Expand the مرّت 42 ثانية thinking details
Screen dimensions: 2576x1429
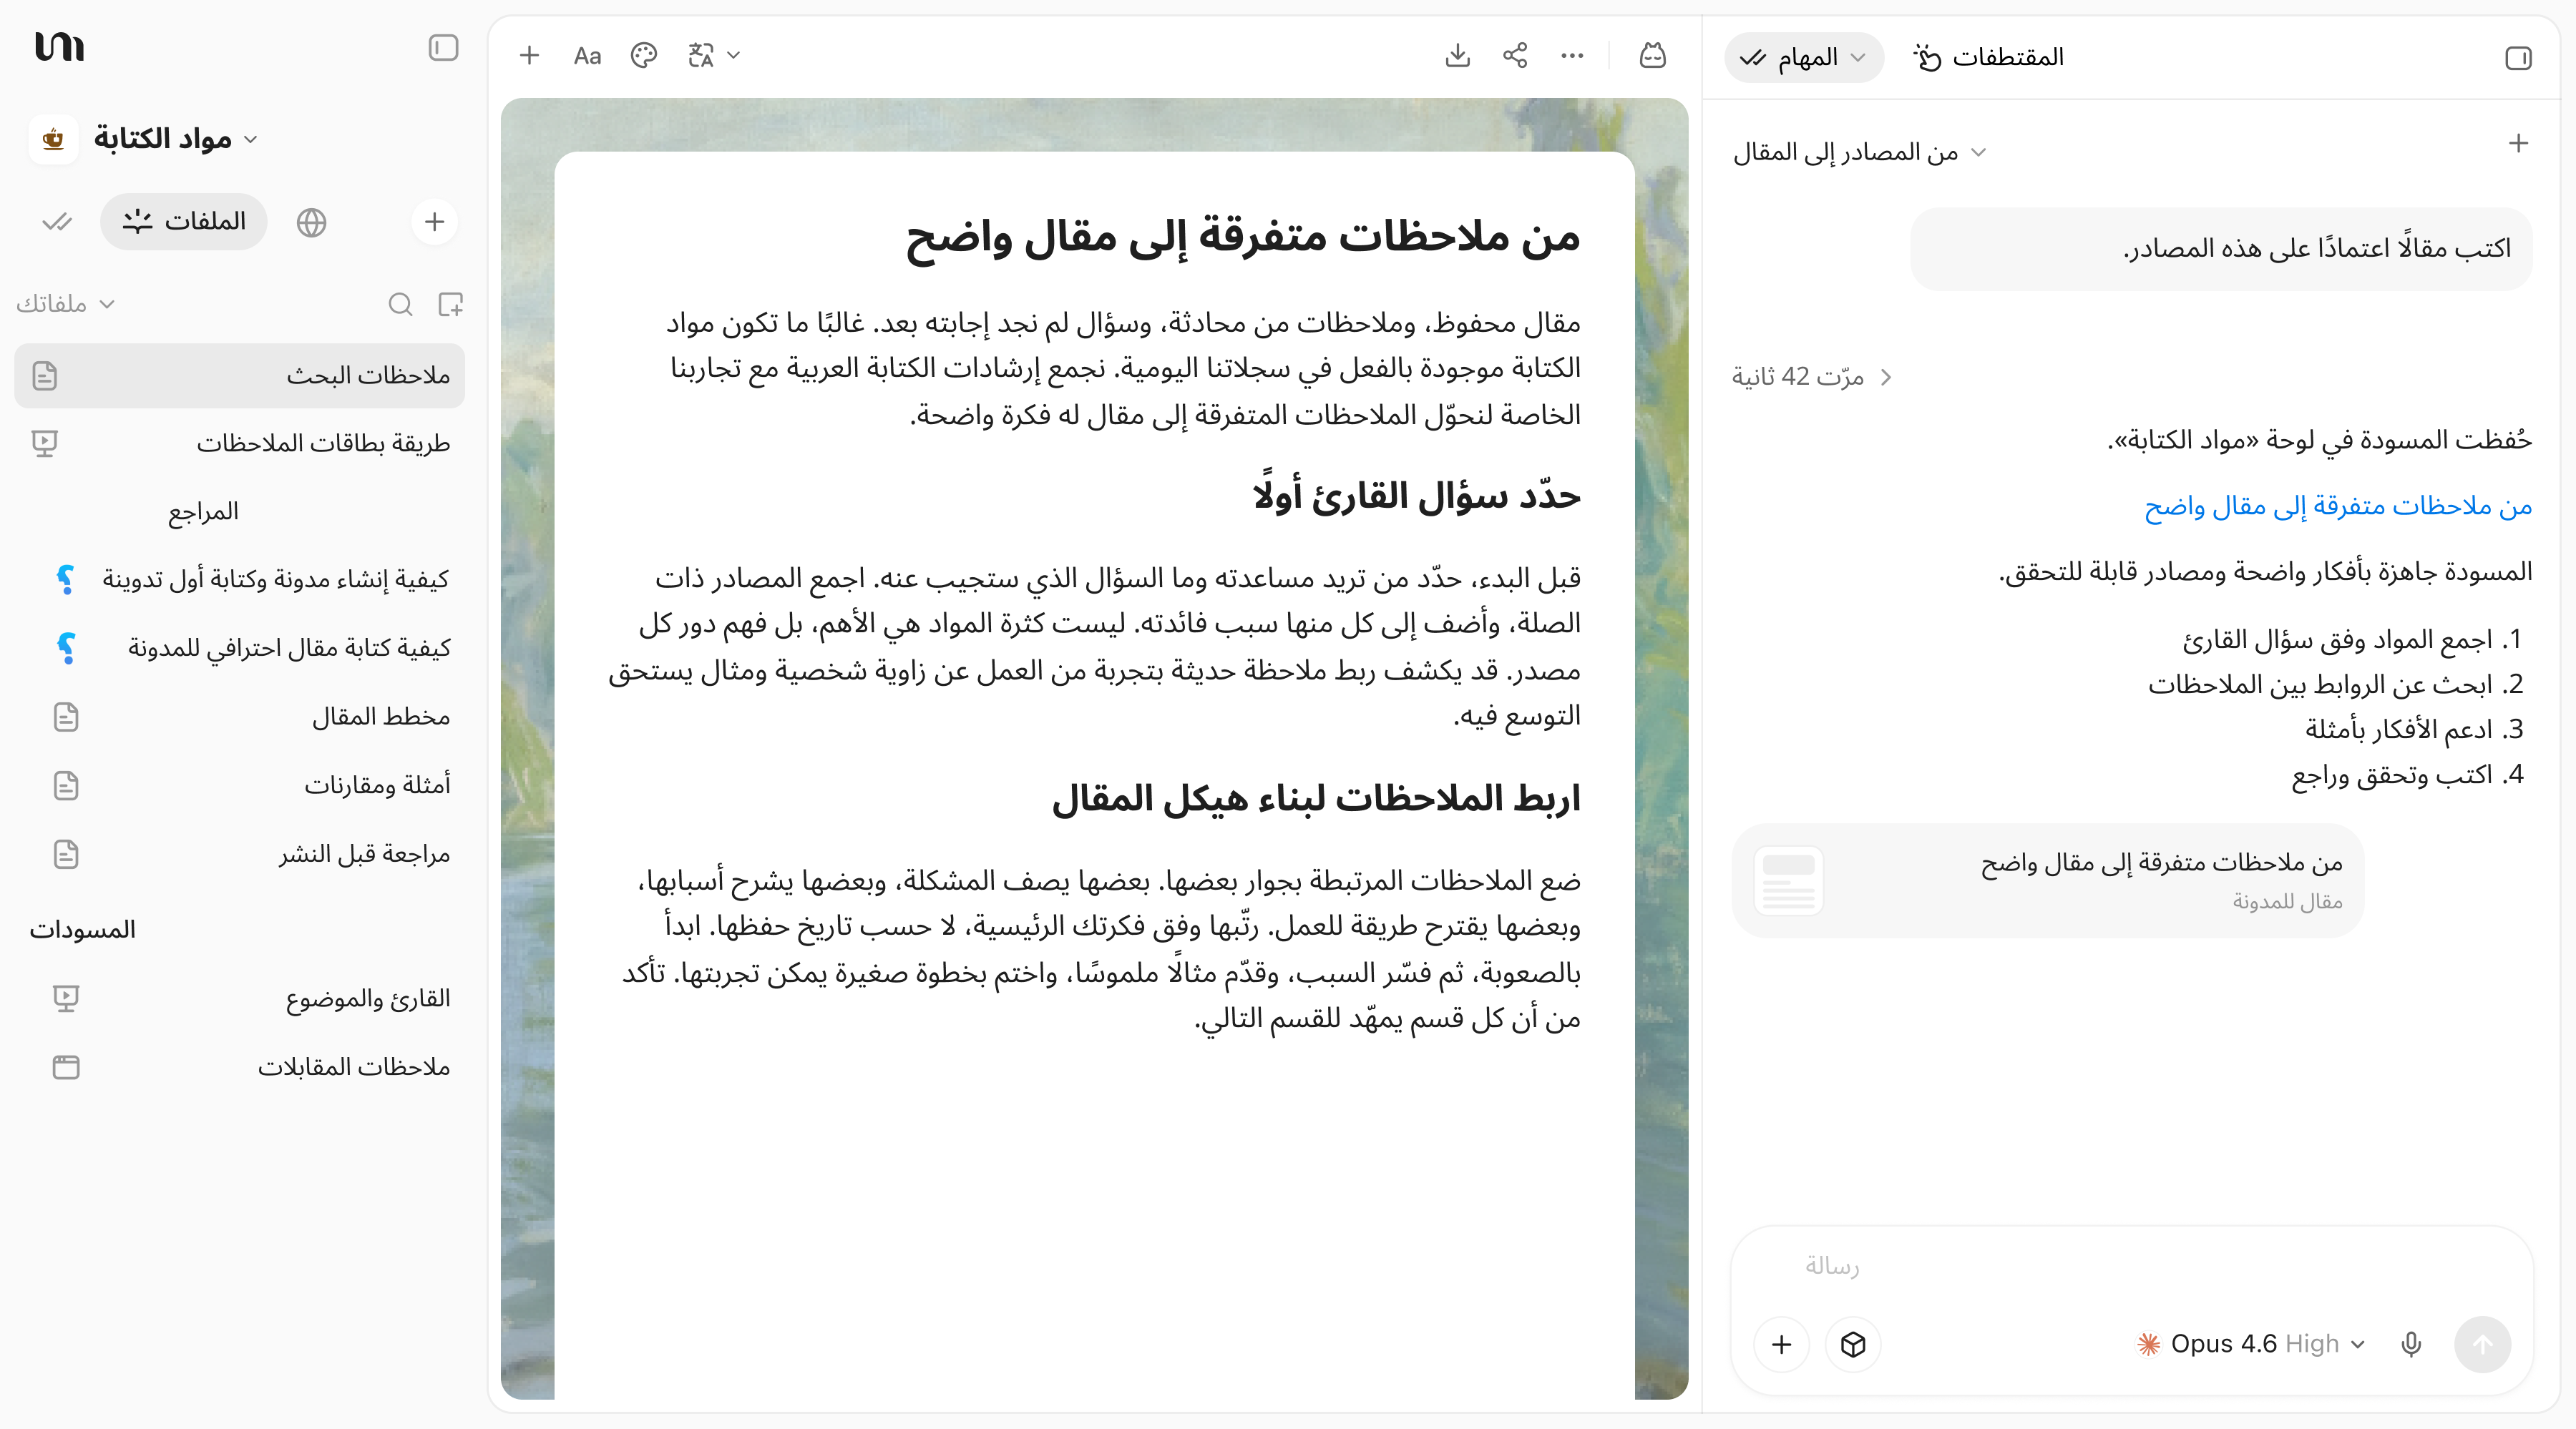pyautogui.click(x=1811, y=377)
